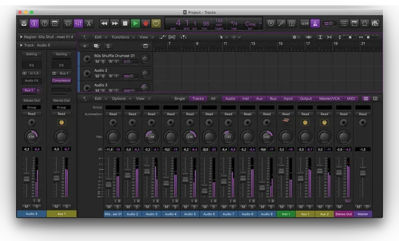
Task: Click the horizontal auto zoom button
Action: click(x=329, y=37)
